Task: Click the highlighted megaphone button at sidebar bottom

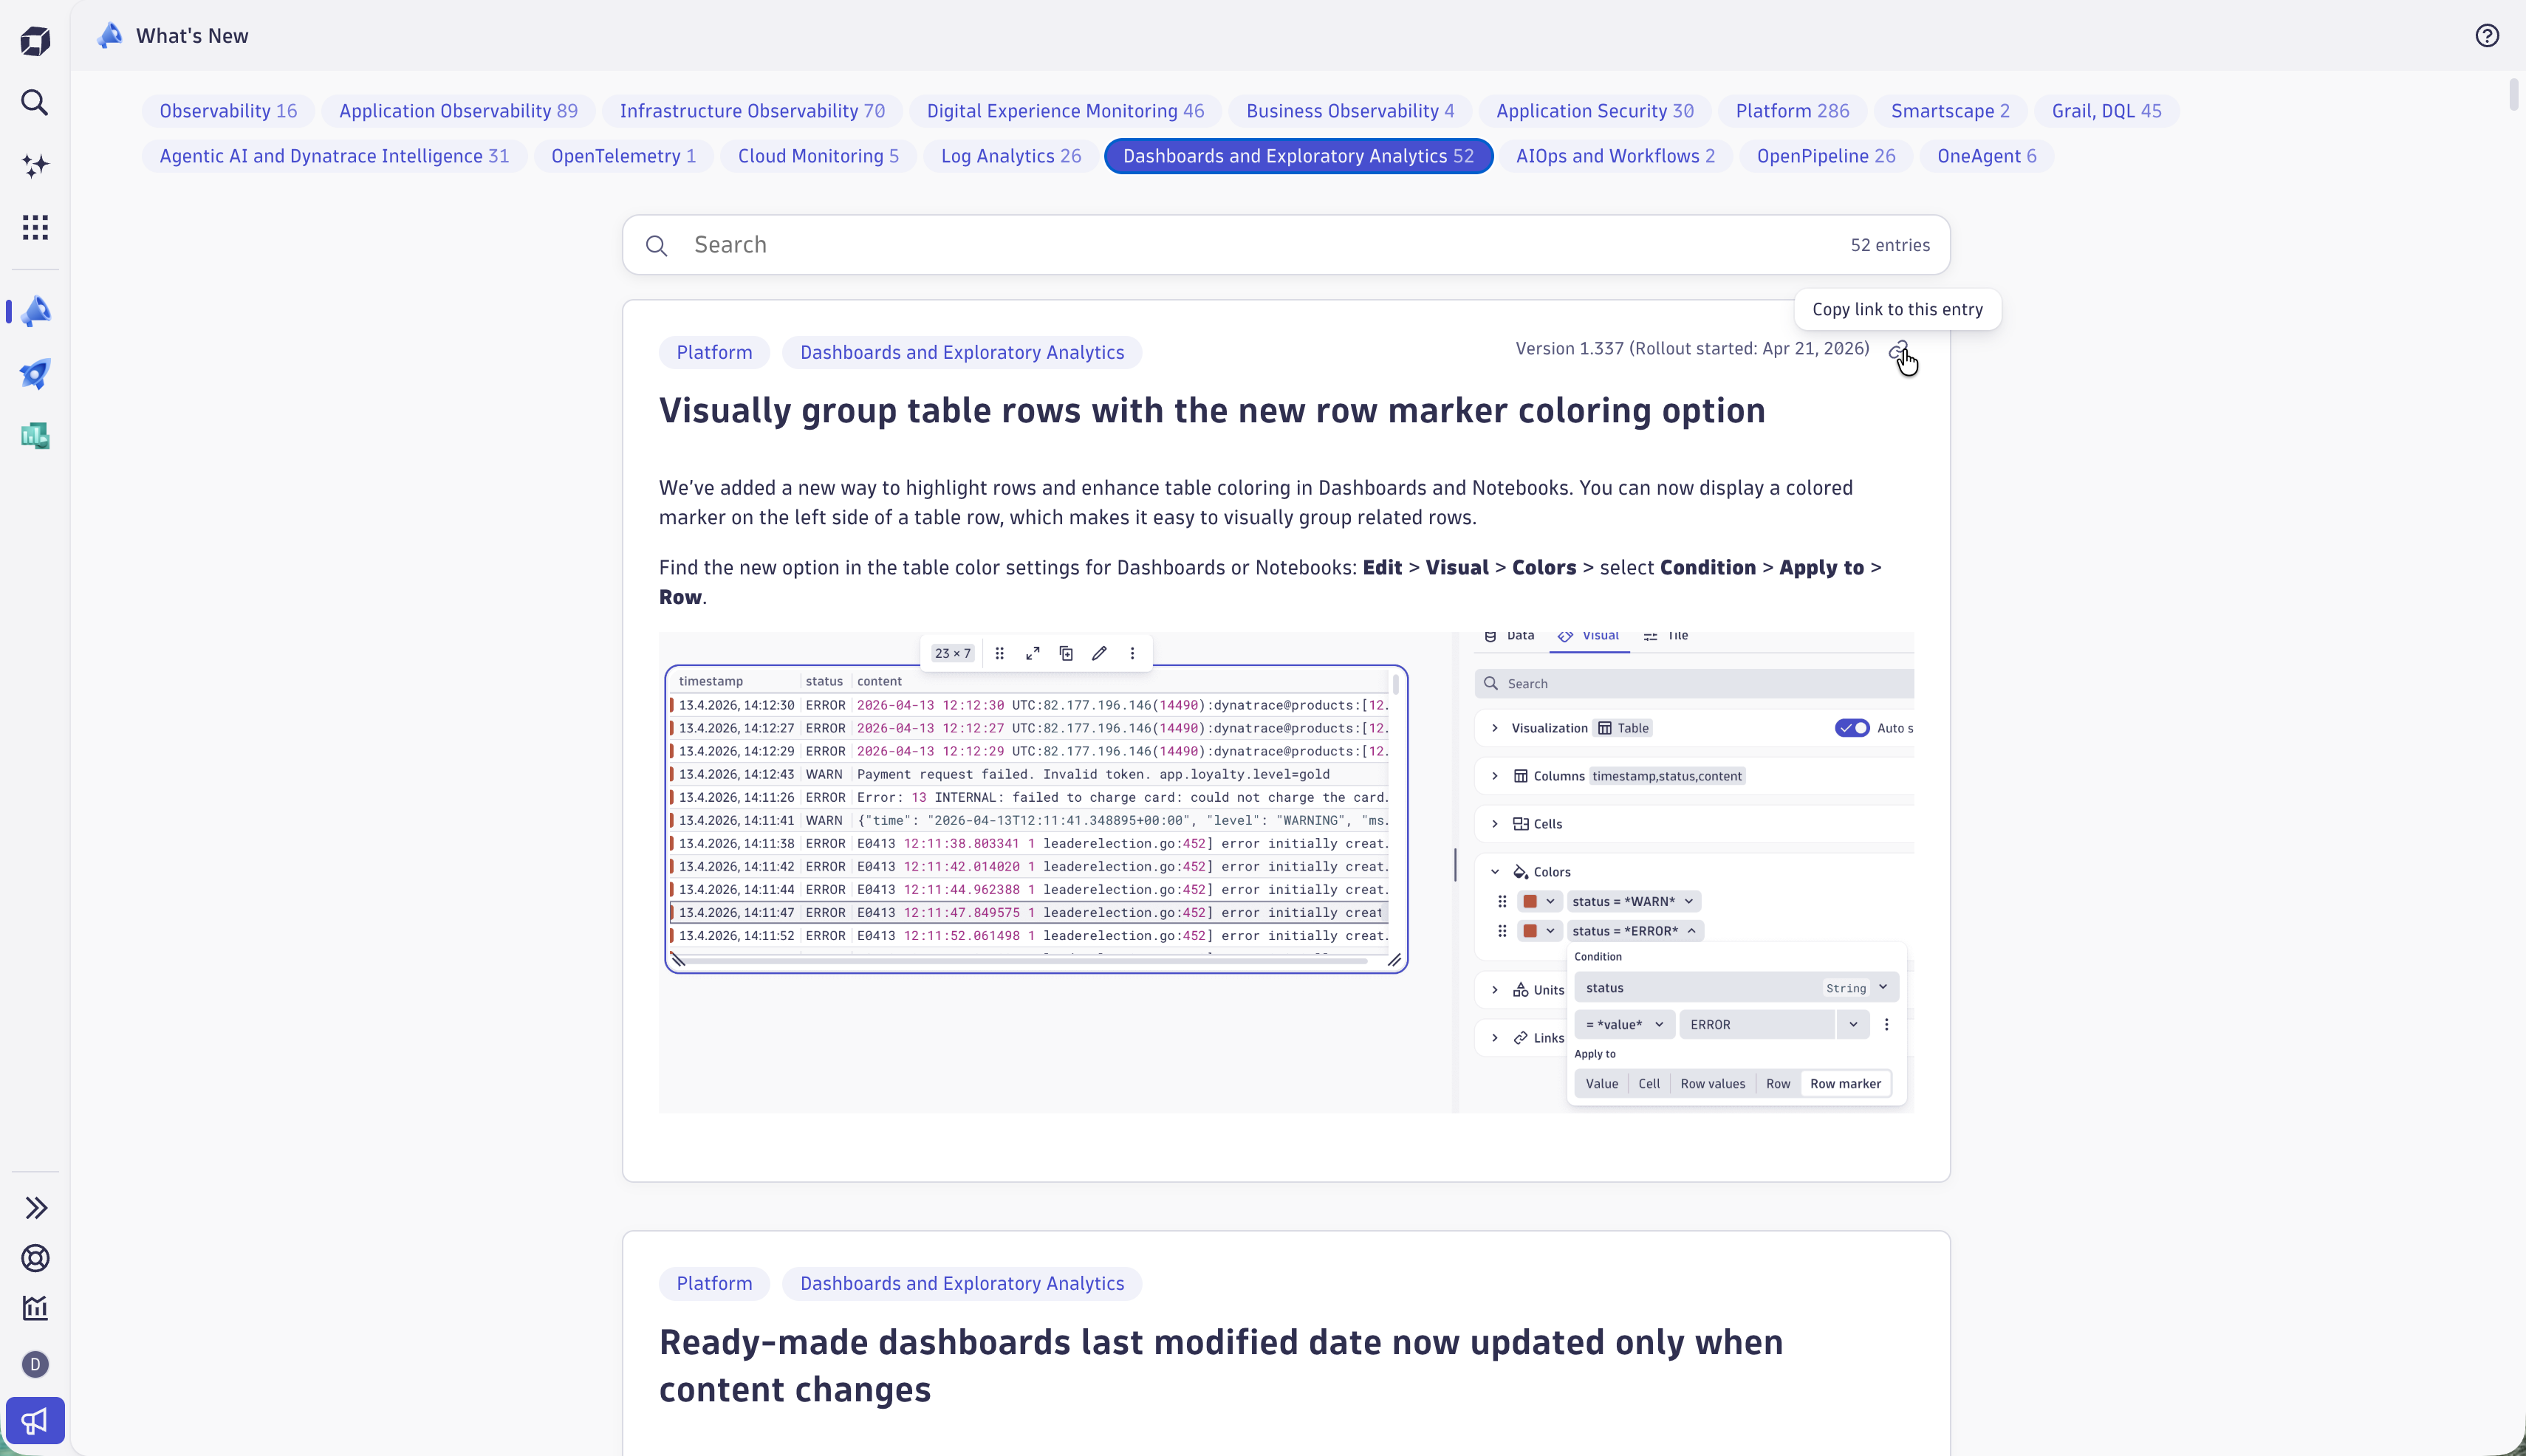Action: click(x=35, y=1420)
